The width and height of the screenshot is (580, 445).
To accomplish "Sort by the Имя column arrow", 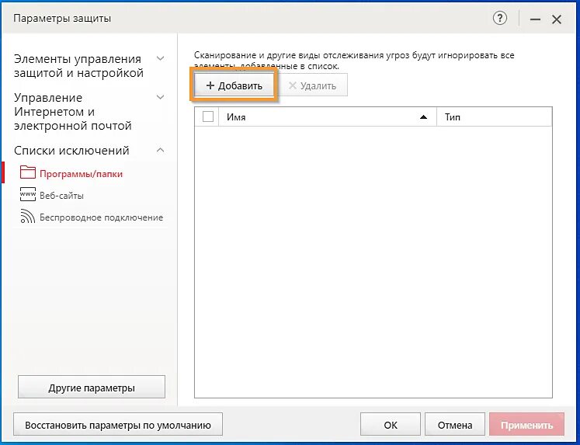I will point(423,117).
